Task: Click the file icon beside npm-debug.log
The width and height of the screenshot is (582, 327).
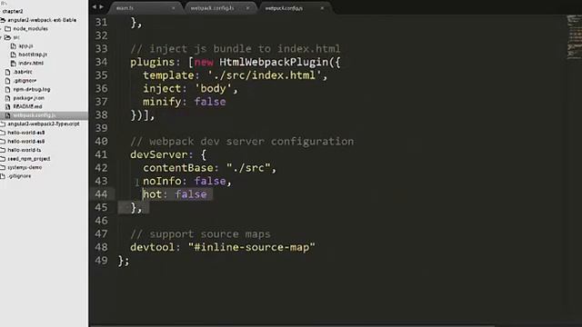Action: [8, 89]
